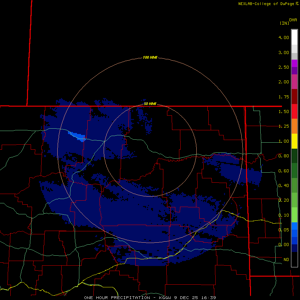300x300 pixels.
Task: Select the pink swatch beside 2.00
Action: pos(294,82)
